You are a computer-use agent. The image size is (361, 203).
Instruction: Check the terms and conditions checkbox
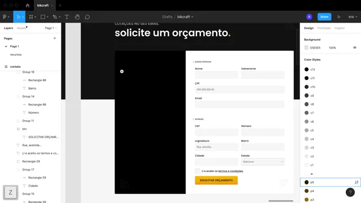197,171
